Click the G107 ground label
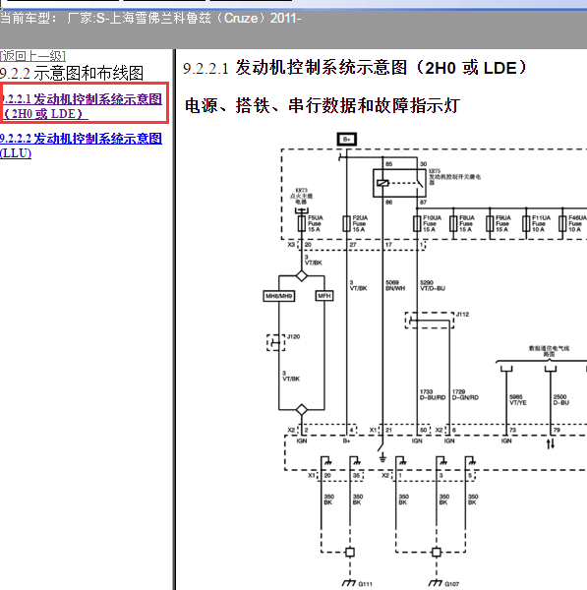Image resolution: width=587 pixels, height=590 pixels. tap(452, 584)
